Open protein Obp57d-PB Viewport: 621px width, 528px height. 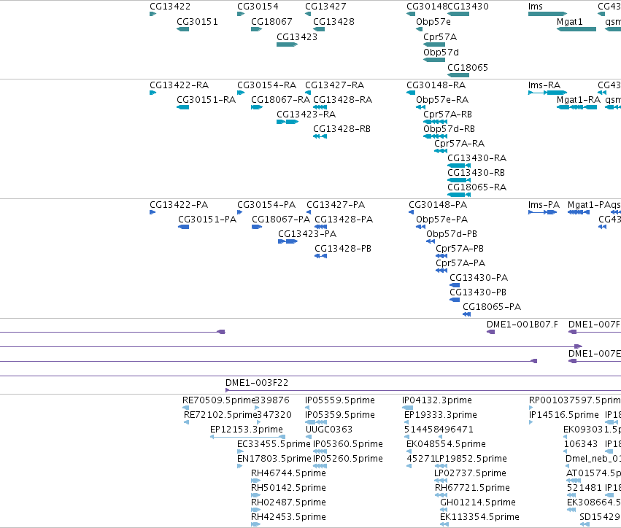[x=431, y=241]
